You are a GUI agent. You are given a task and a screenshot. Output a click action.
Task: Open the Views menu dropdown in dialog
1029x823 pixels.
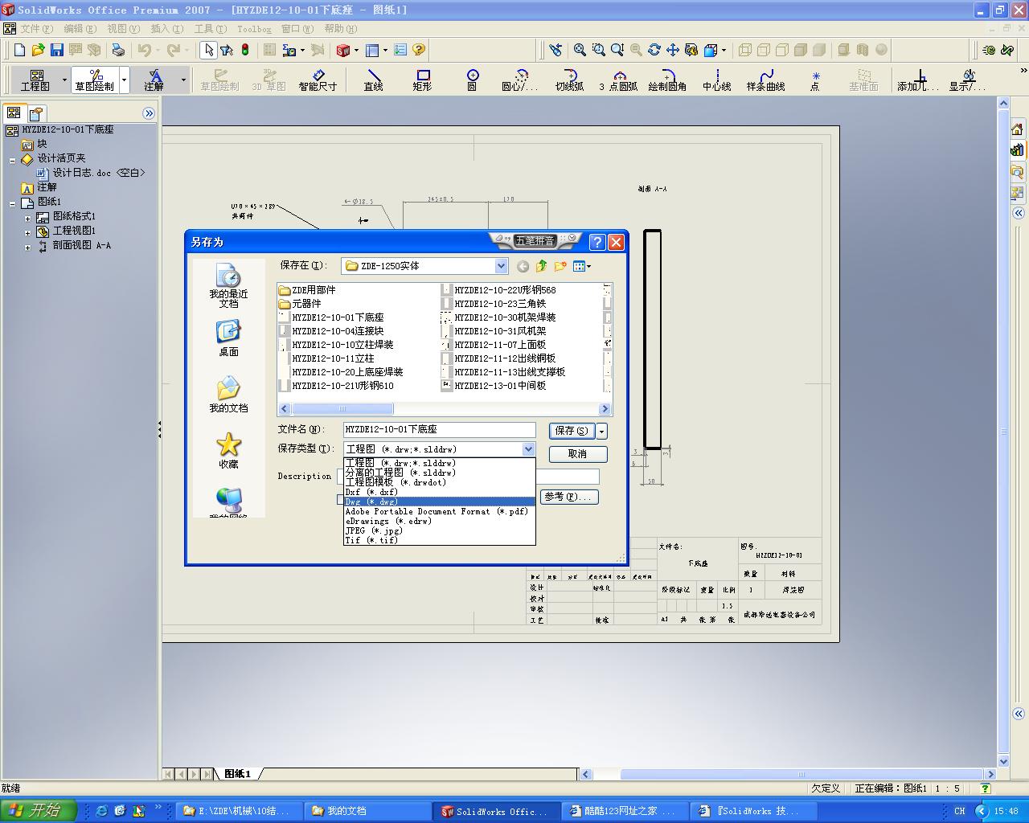point(582,266)
